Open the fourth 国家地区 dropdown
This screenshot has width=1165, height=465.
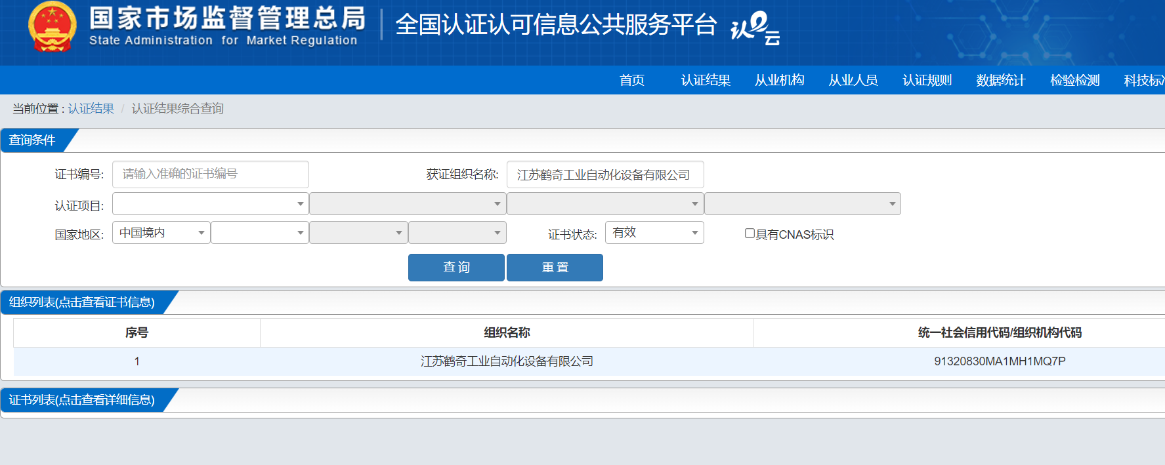pyautogui.click(x=457, y=233)
